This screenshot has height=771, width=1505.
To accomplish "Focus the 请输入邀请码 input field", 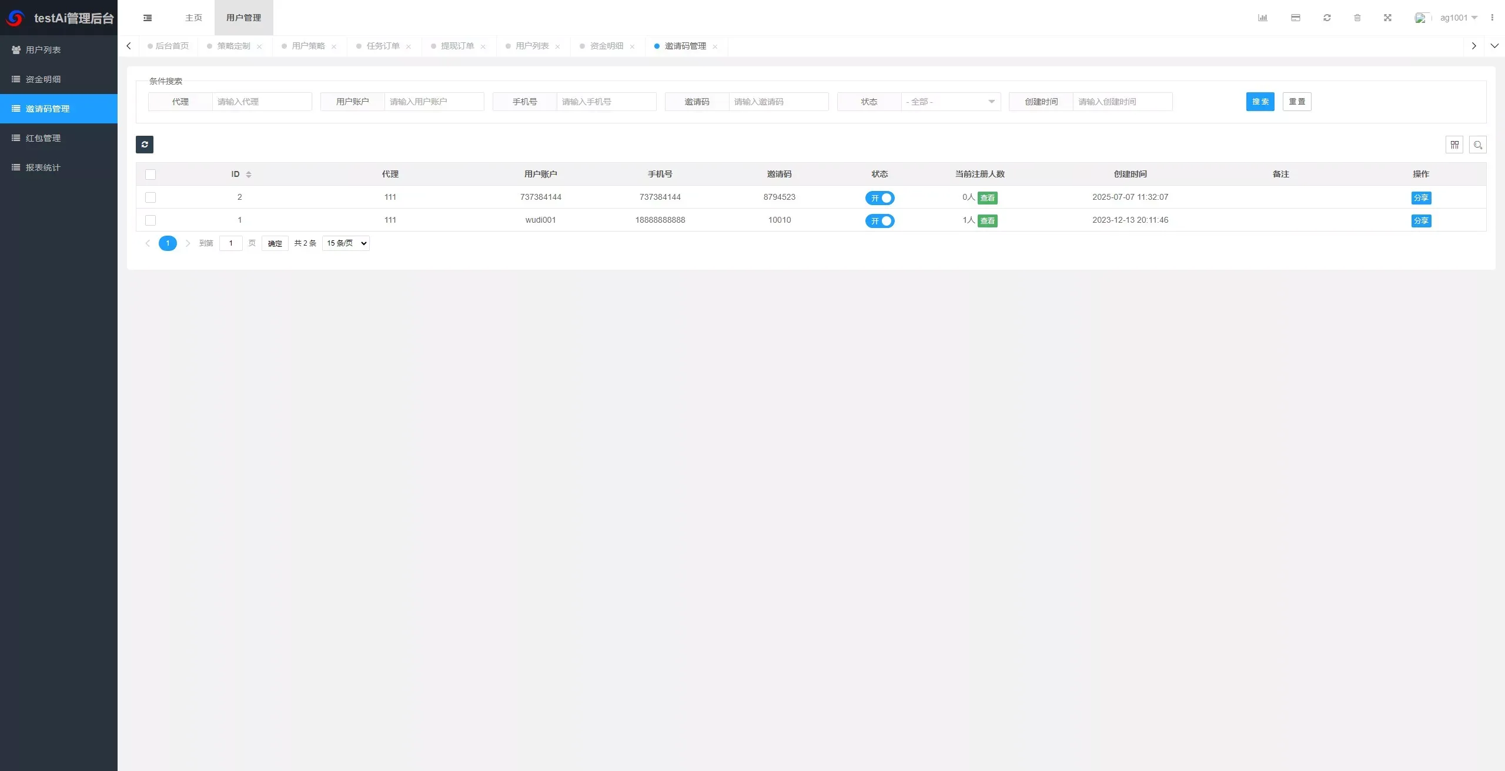I will click(x=779, y=102).
